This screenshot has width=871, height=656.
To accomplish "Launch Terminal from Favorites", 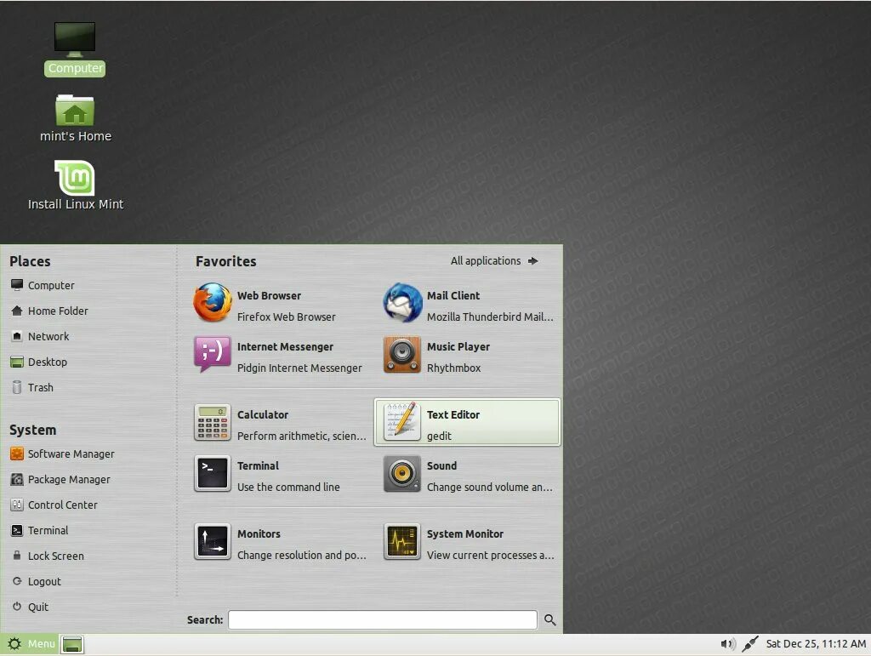I will [279, 476].
